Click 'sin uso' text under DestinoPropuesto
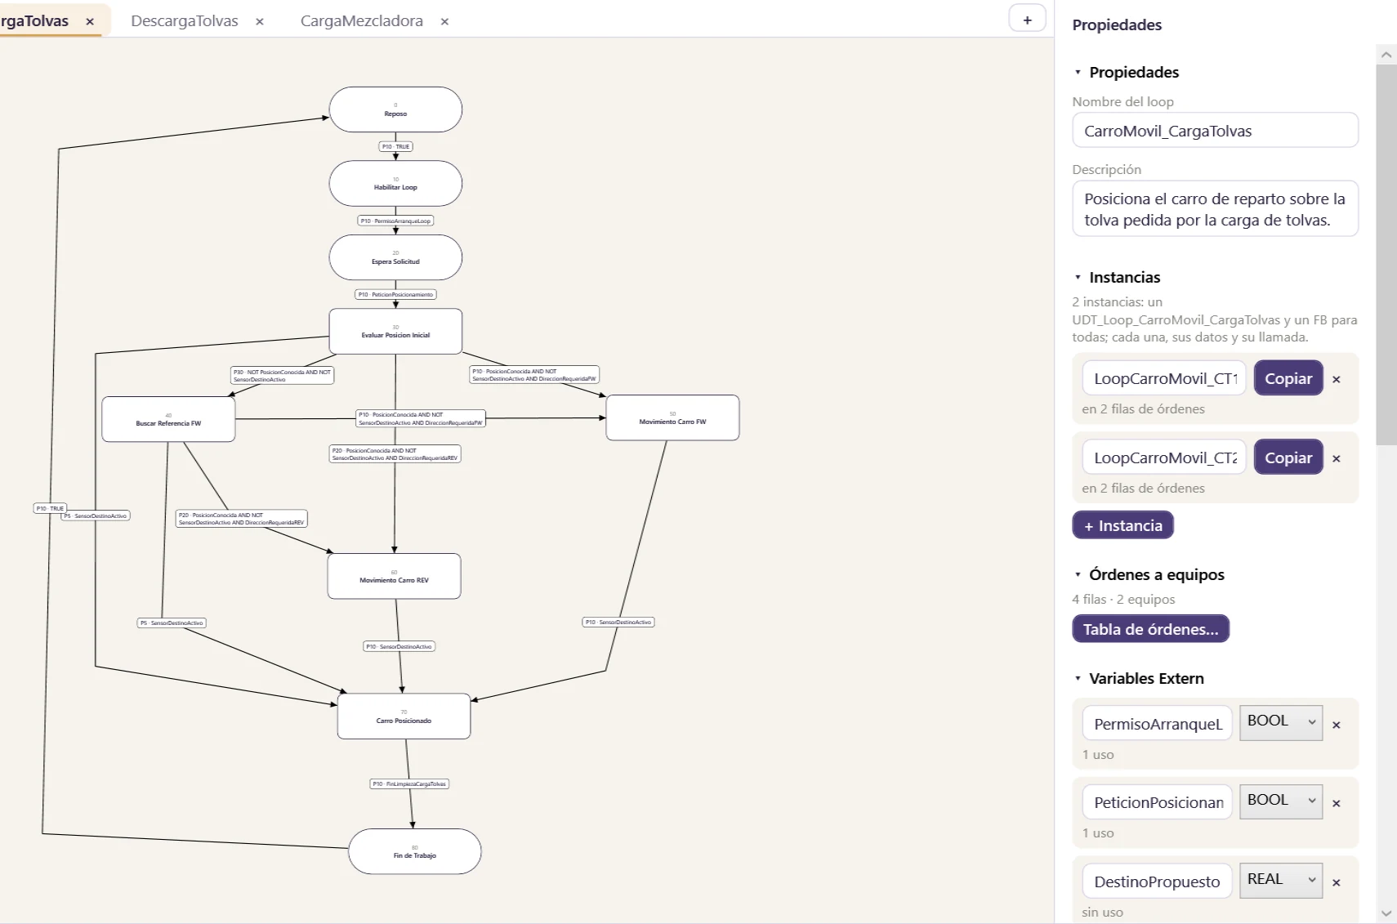Image resolution: width=1397 pixels, height=924 pixels. pyautogui.click(x=1102, y=912)
